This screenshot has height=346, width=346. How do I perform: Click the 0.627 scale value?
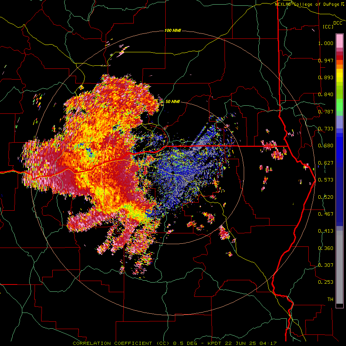pyautogui.click(x=326, y=163)
